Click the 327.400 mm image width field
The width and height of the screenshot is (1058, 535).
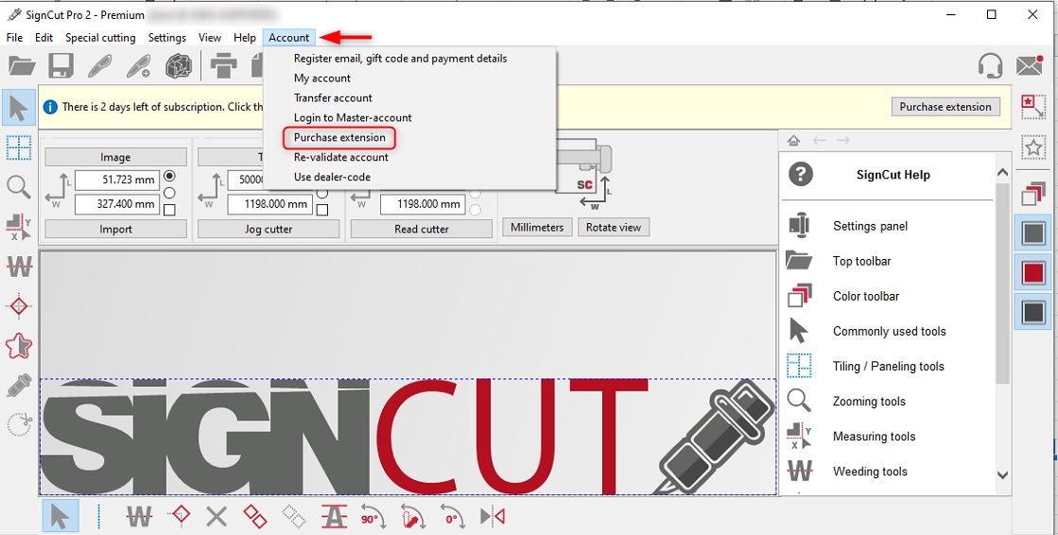[116, 204]
